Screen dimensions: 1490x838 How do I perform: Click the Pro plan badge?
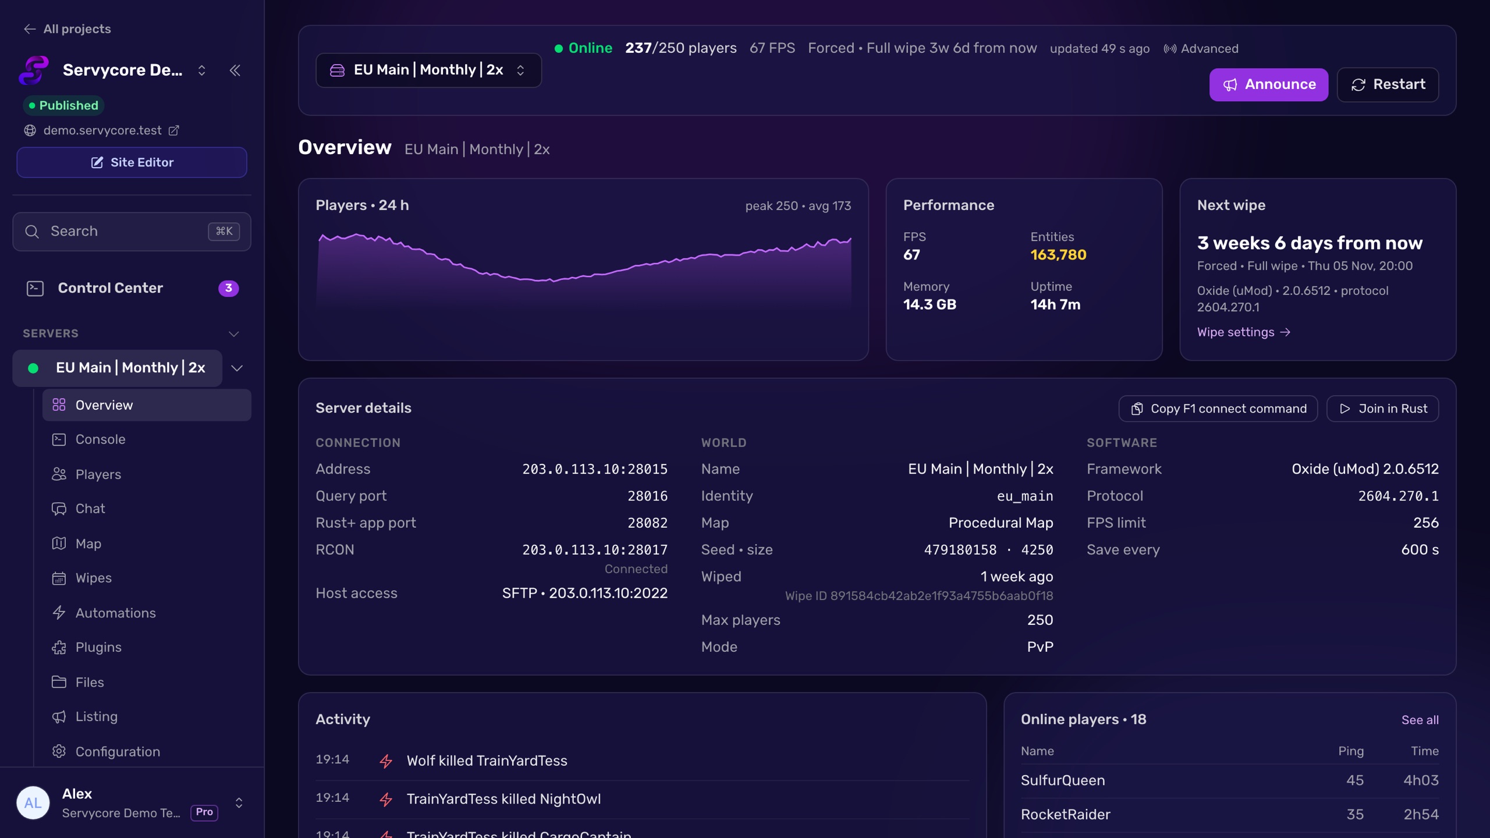coord(204,812)
